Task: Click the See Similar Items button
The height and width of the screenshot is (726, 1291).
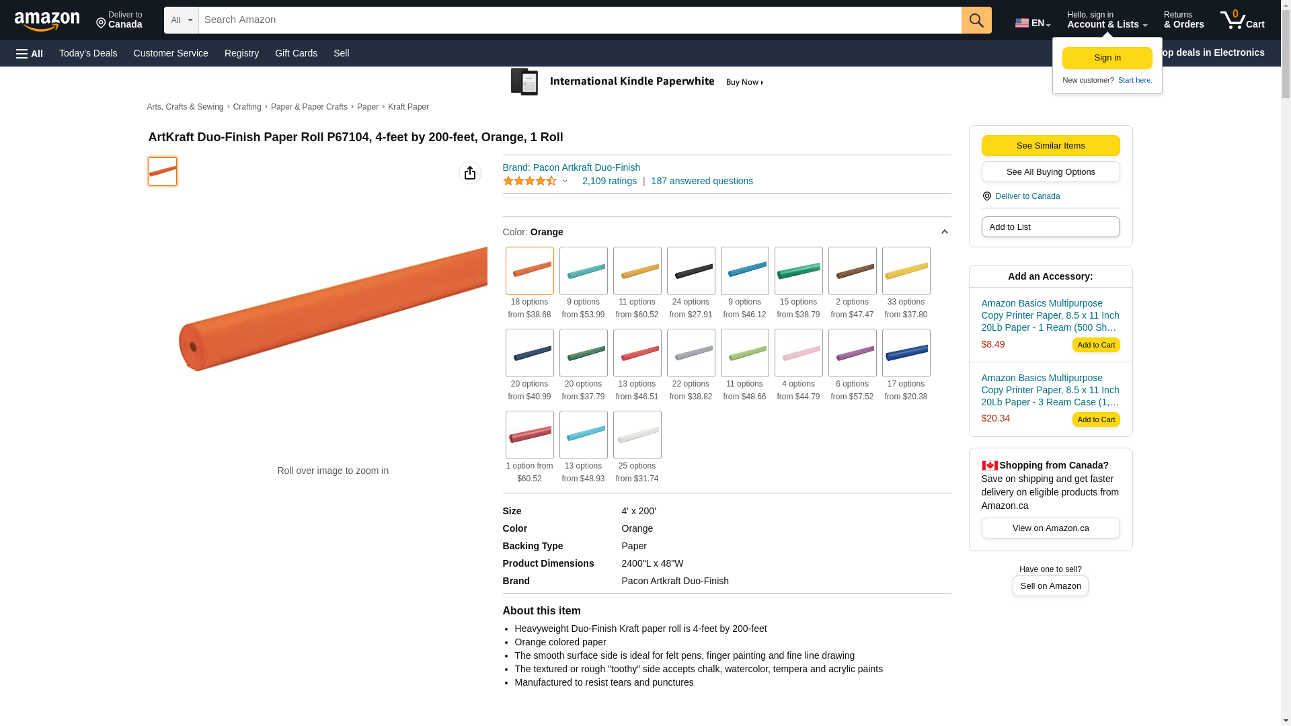Action: click(1050, 146)
